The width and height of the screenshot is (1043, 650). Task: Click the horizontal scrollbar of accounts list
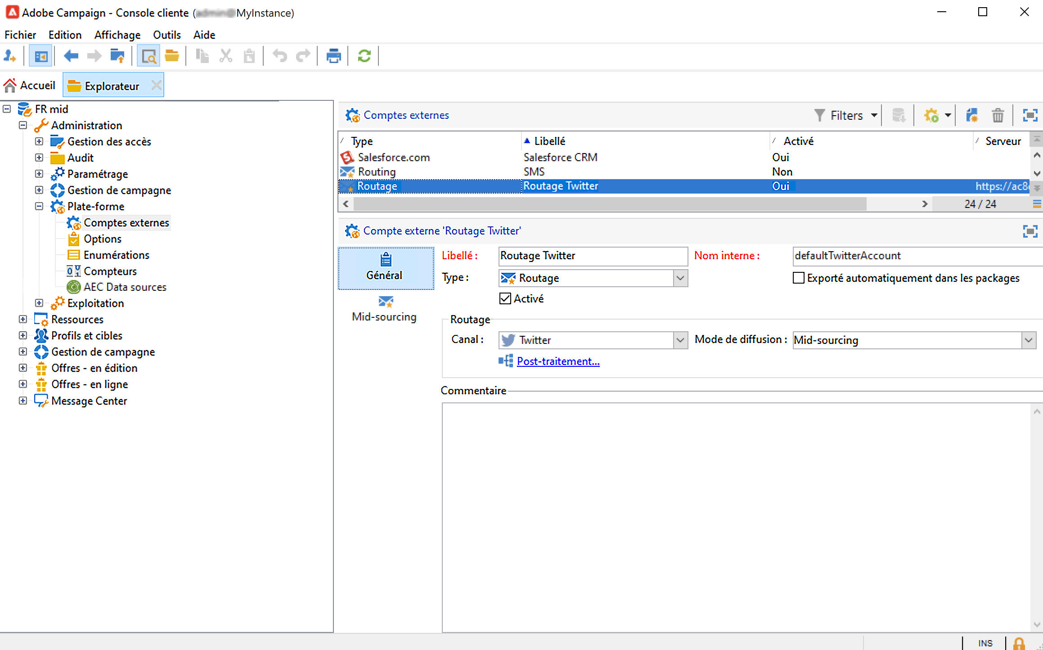[609, 204]
